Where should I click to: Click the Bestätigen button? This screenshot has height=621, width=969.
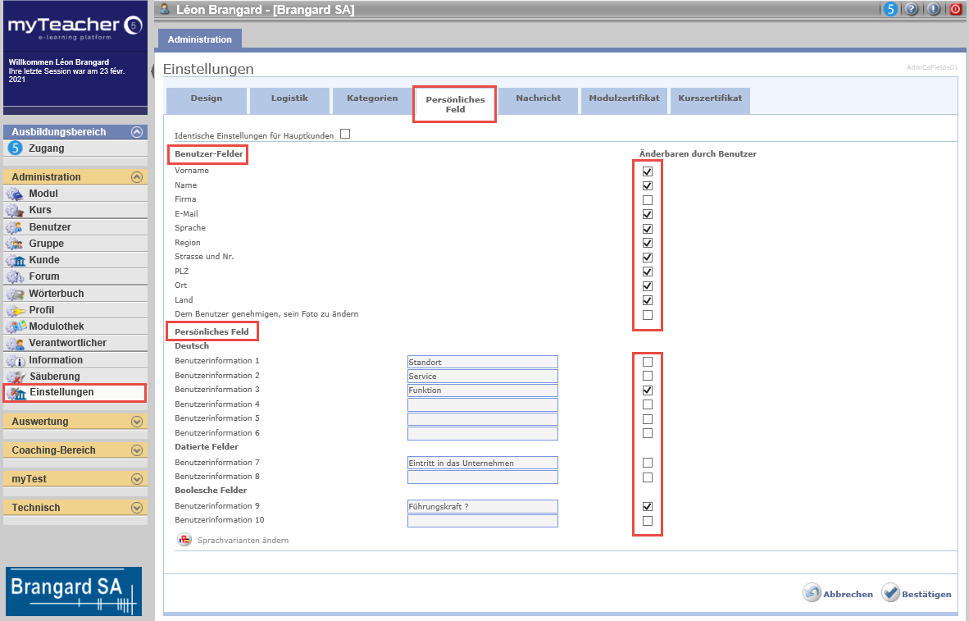pos(917,594)
